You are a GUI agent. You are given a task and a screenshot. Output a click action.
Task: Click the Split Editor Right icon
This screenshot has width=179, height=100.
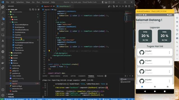coord(129,6)
